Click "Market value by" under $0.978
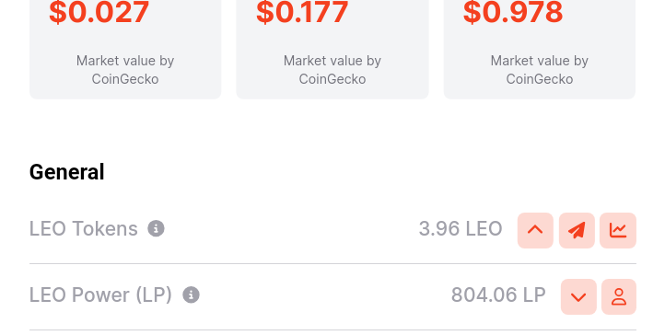This screenshot has height=335, width=665. tap(540, 61)
